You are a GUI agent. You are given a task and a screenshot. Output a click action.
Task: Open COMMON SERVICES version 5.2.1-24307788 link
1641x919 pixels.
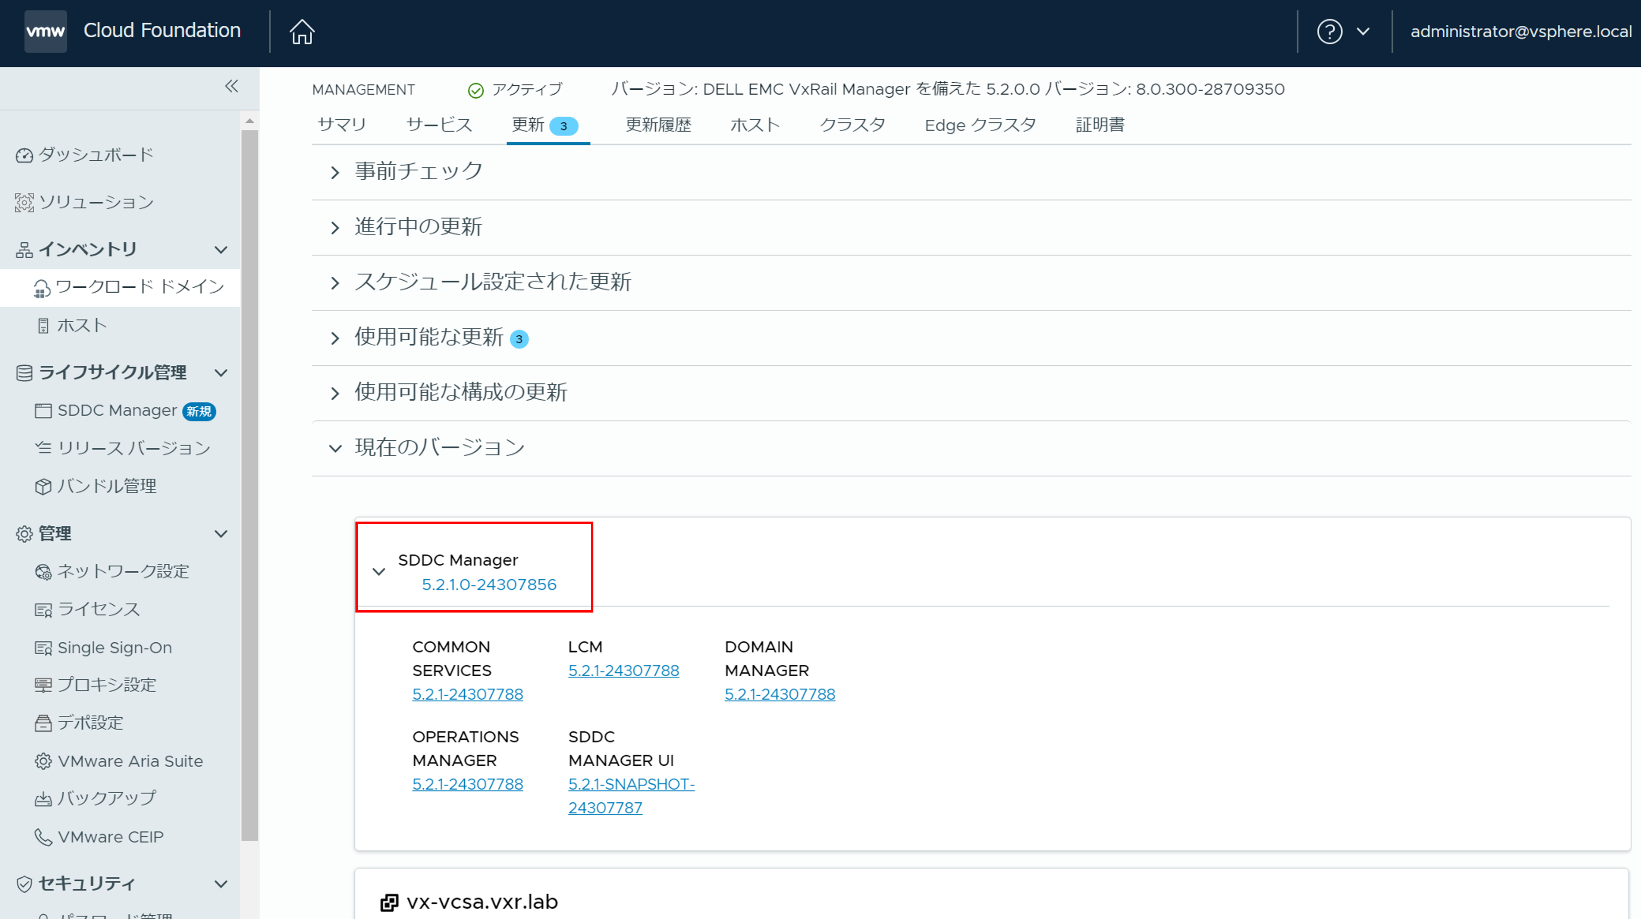tap(468, 694)
